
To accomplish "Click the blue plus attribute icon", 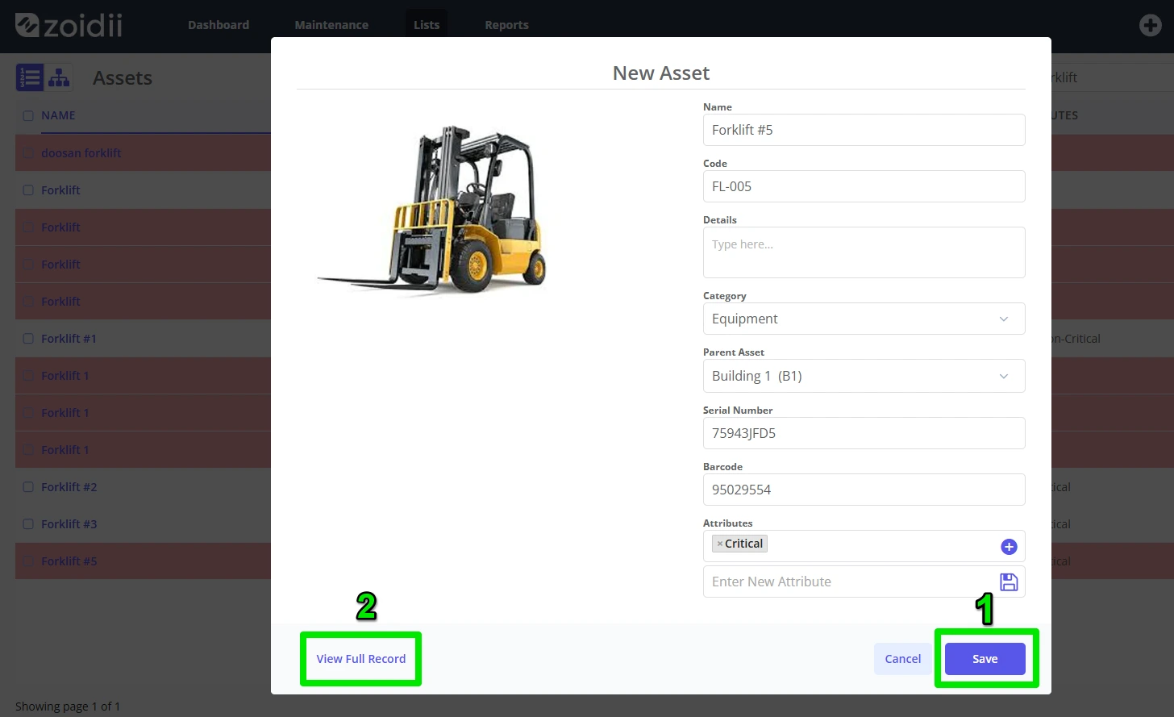I will 1009,547.
